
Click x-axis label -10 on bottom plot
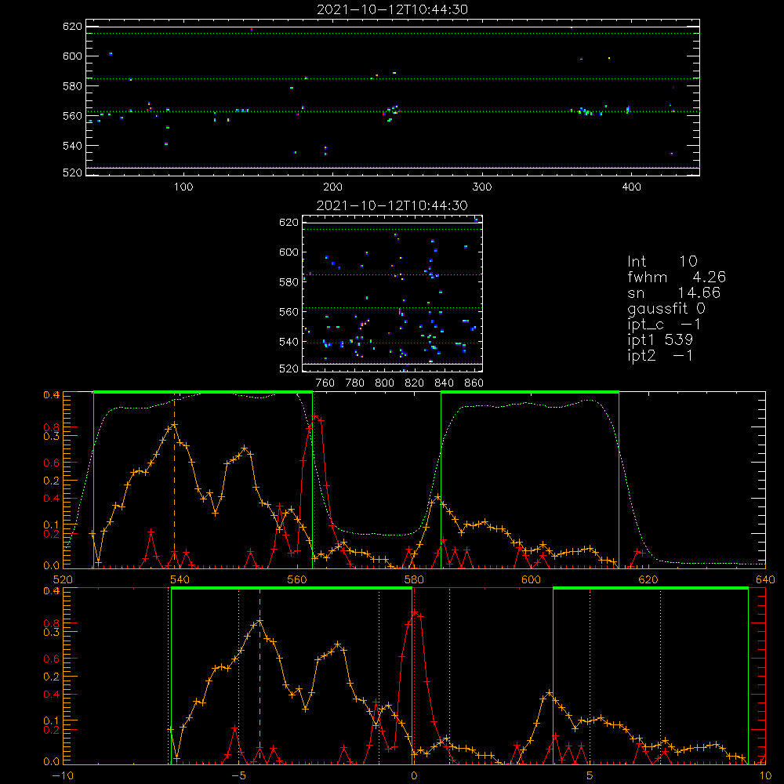pos(63,775)
